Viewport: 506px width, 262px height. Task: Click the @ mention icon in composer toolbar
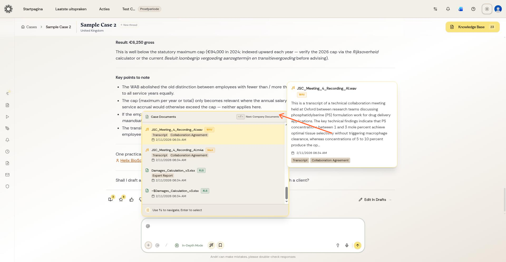[157, 245]
